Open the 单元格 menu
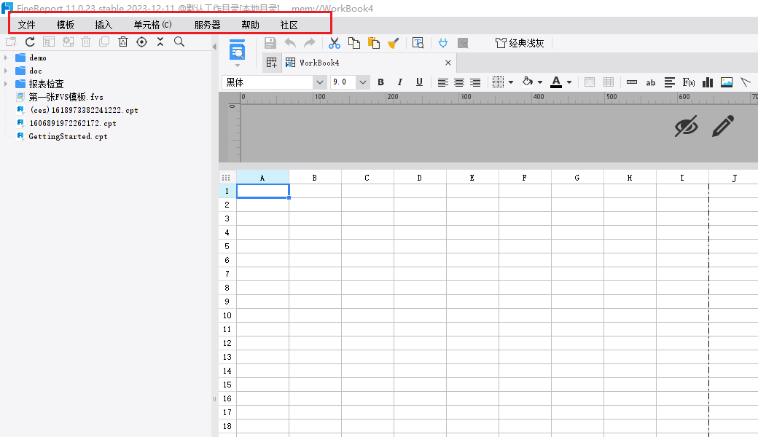 pyautogui.click(x=153, y=25)
